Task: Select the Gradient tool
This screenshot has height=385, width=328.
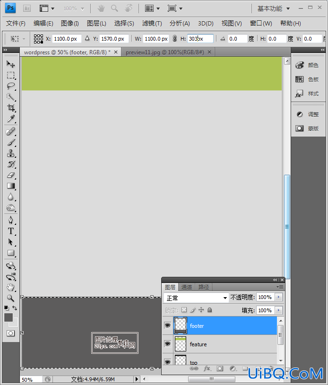Action: (x=10, y=186)
